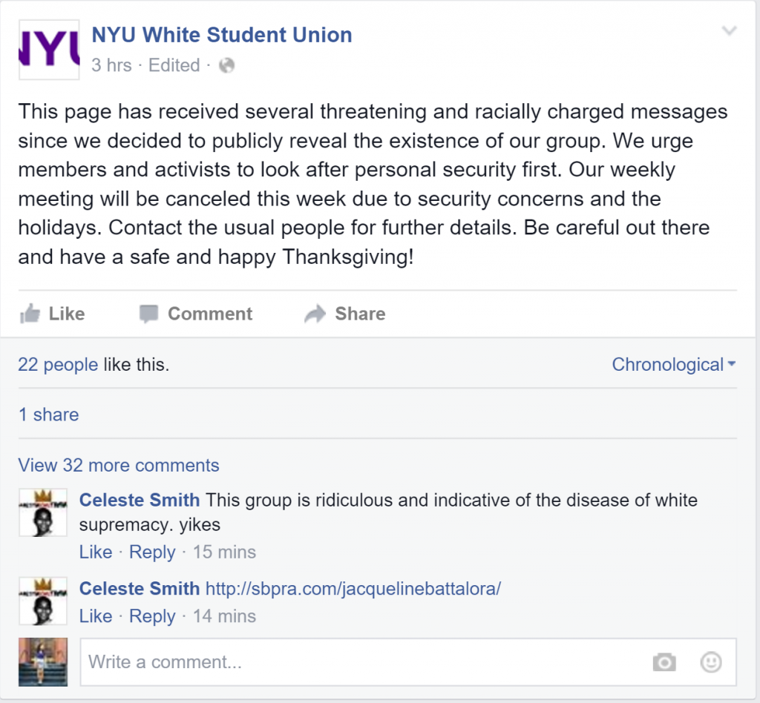See the 22 people who liked

[58, 365]
